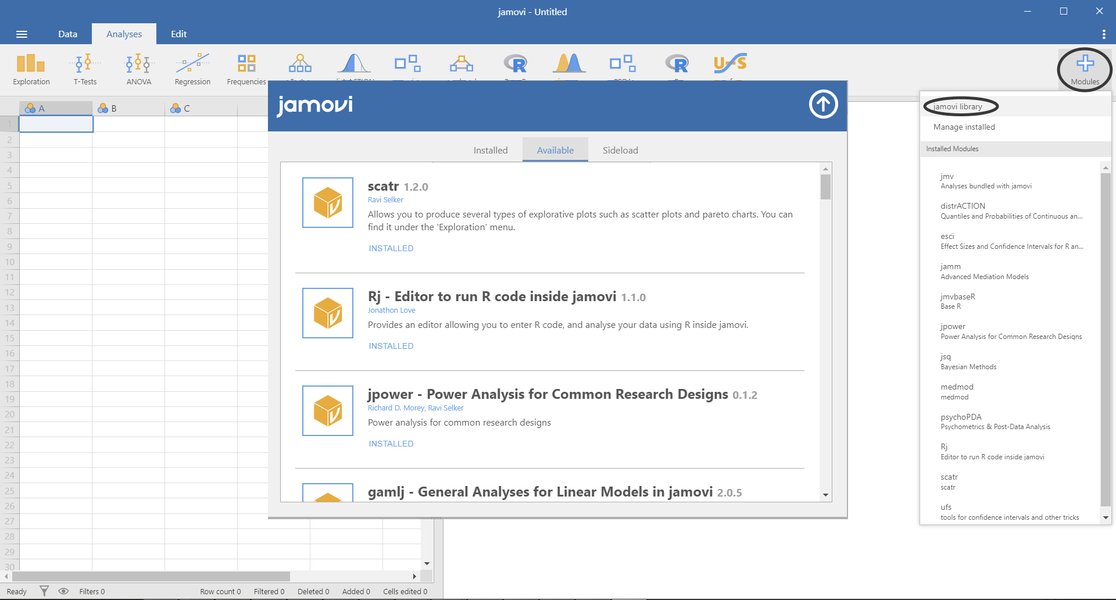Open the Rj editor R icon
Viewport: 1116px width, 600px height.
click(x=677, y=63)
